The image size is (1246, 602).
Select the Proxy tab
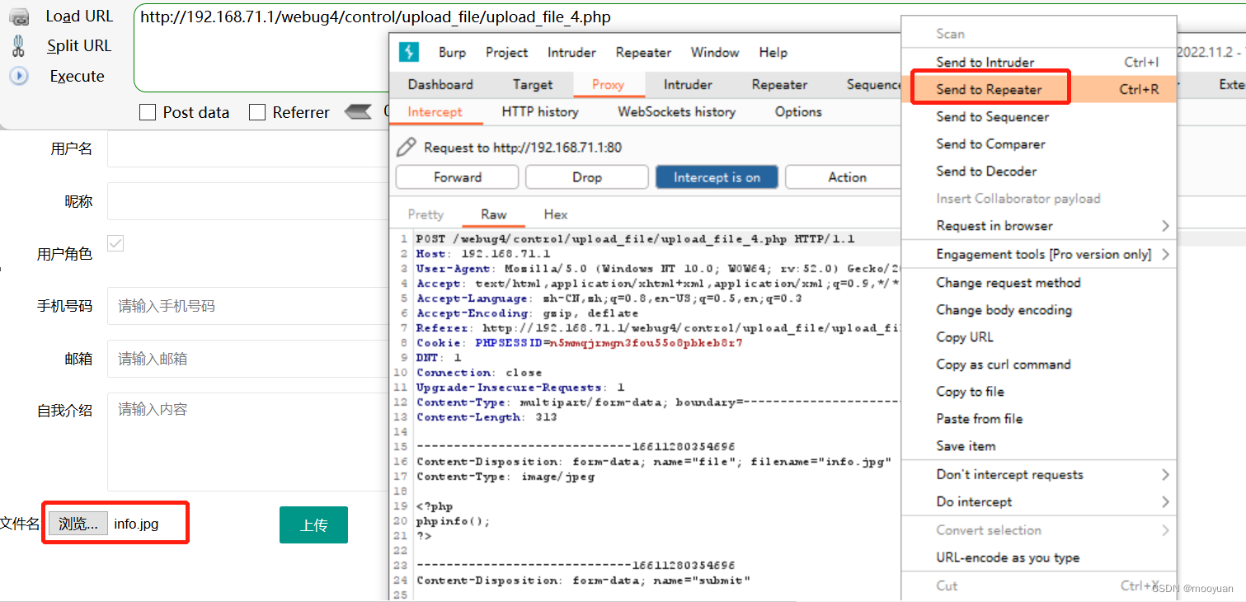click(608, 84)
